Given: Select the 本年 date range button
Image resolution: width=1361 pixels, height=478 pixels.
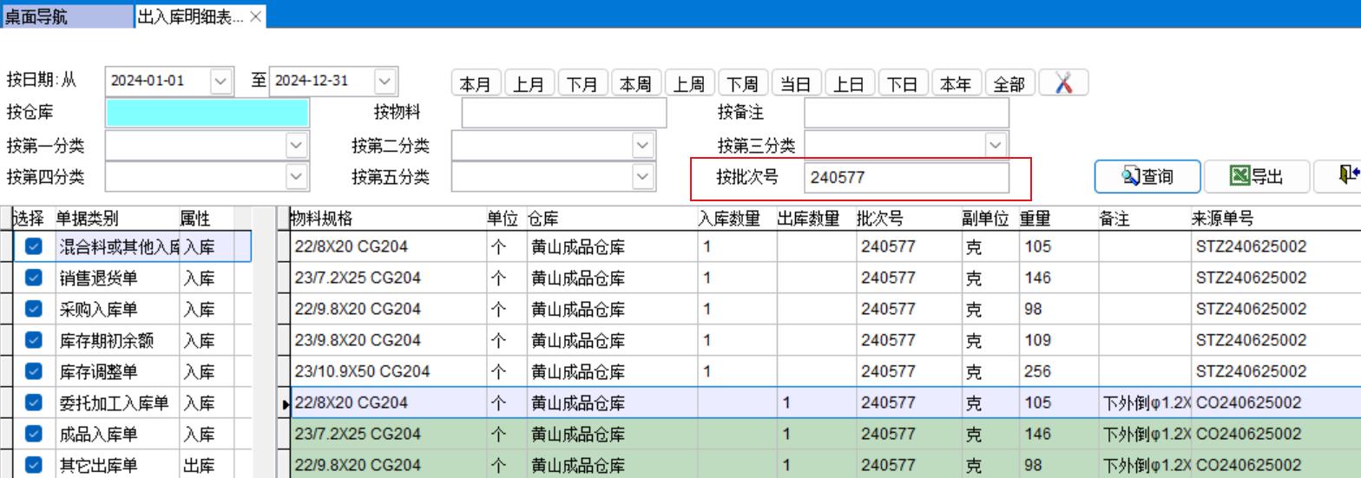Looking at the screenshot, I should click(956, 84).
